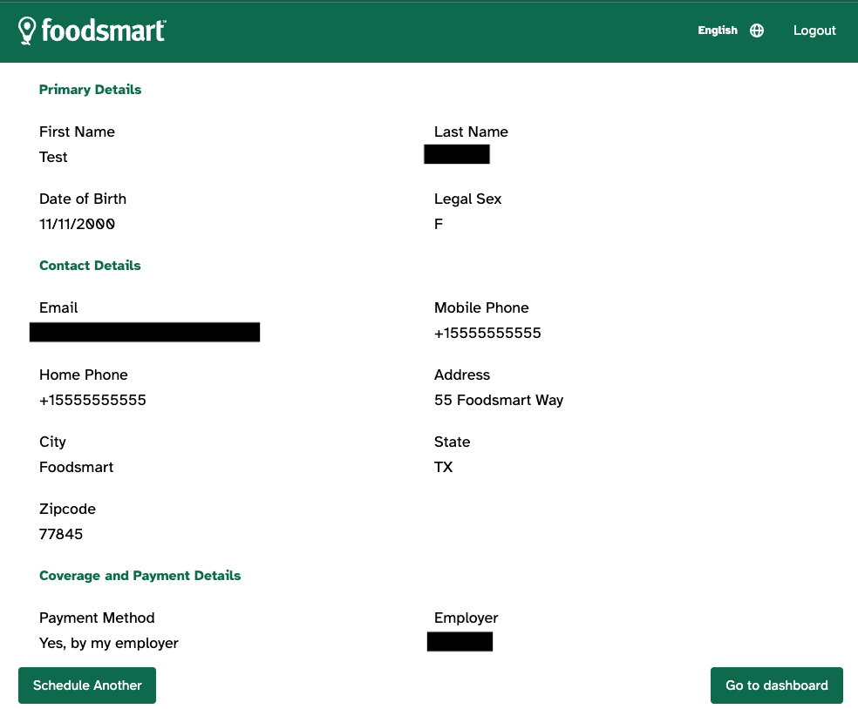This screenshot has height=709, width=858.
Task: Click the Address label
Action: coord(462,375)
